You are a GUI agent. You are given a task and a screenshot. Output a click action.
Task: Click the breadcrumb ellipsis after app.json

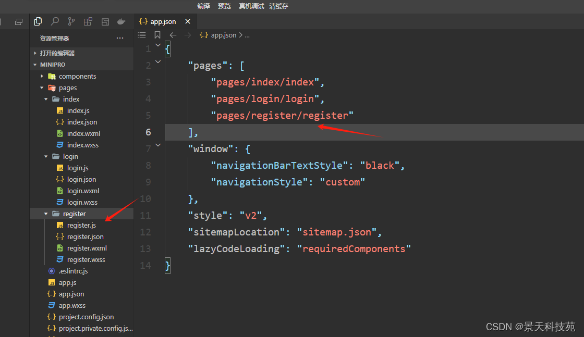click(x=247, y=36)
